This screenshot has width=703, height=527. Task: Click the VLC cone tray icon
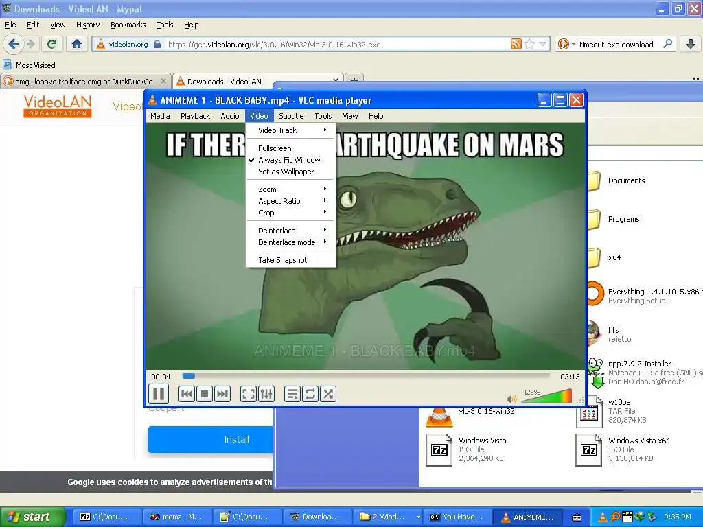[602, 517]
